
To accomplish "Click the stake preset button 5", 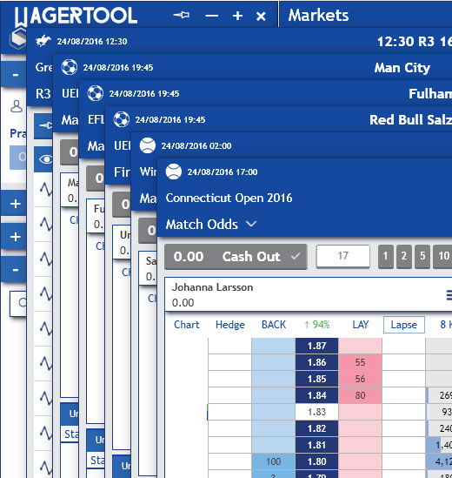I will tap(422, 256).
